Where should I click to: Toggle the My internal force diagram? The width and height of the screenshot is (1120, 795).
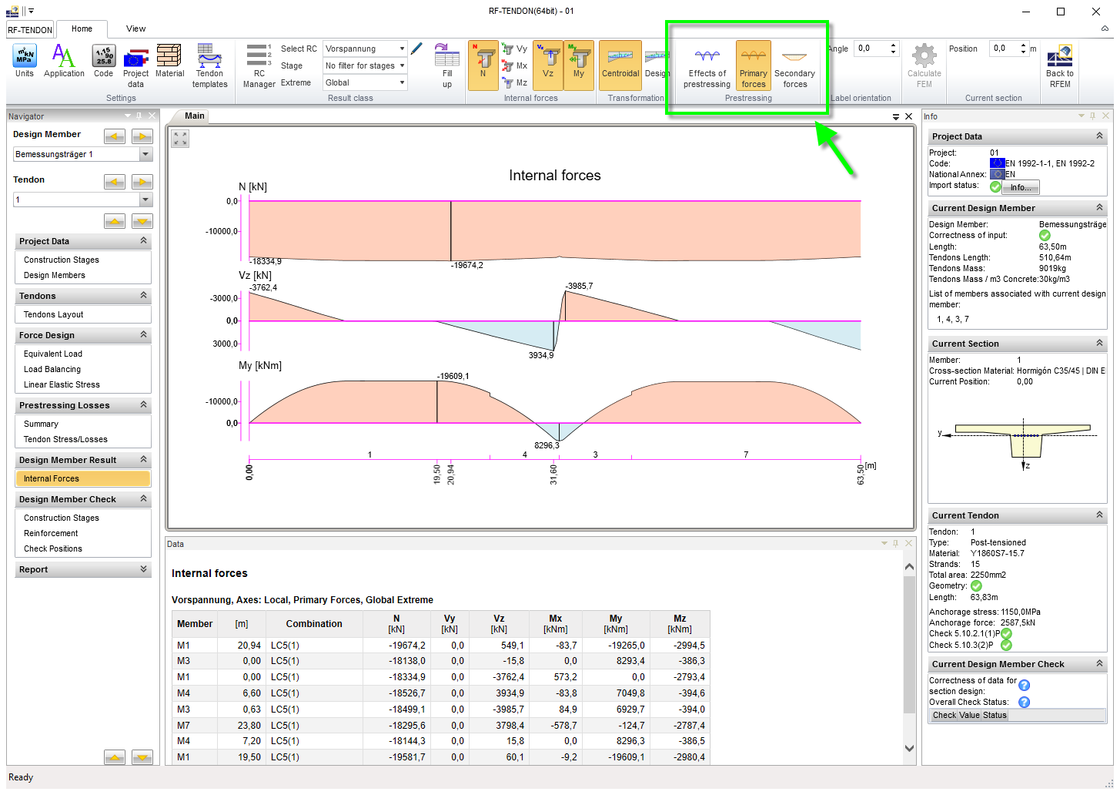[x=579, y=65]
